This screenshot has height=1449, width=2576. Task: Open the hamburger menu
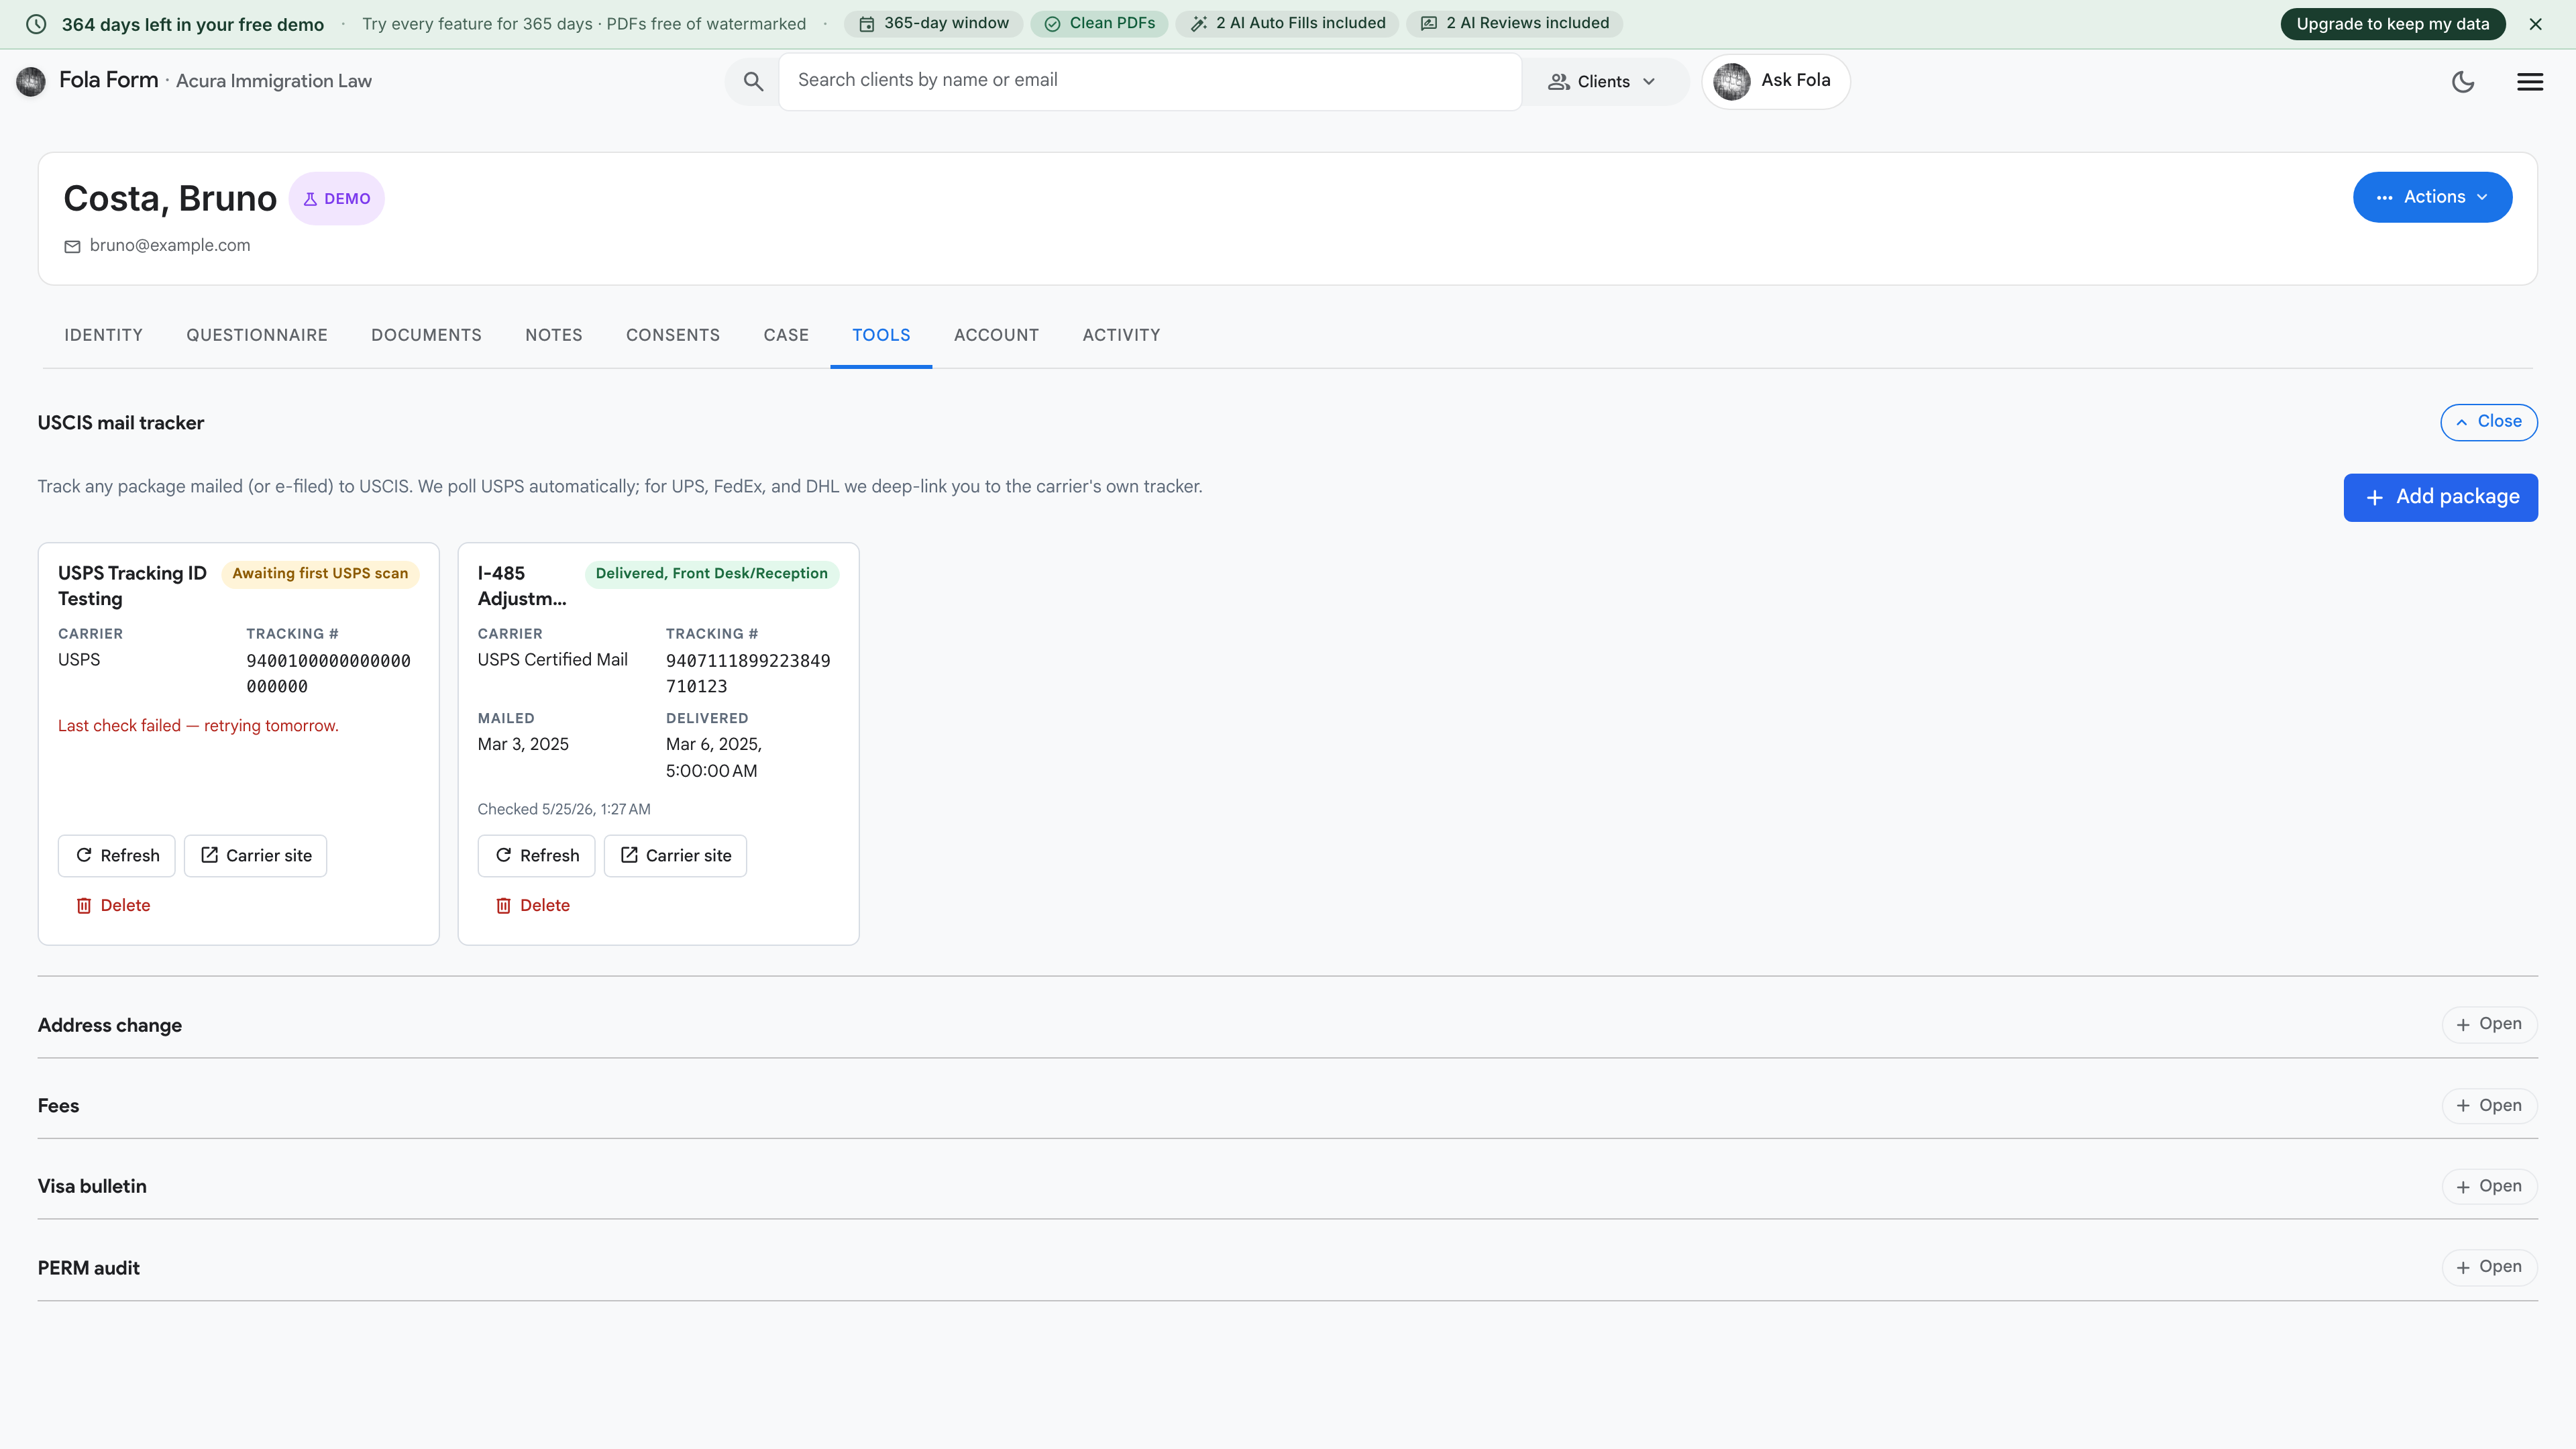pos(2530,82)
